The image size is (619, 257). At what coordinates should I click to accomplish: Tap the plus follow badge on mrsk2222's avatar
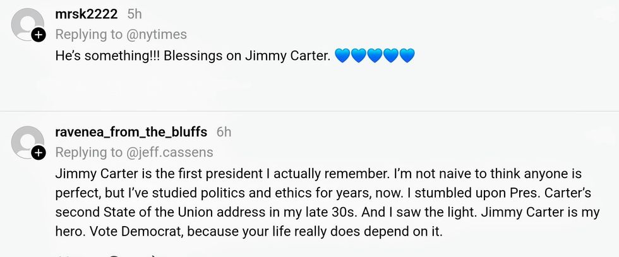point(39,35)
